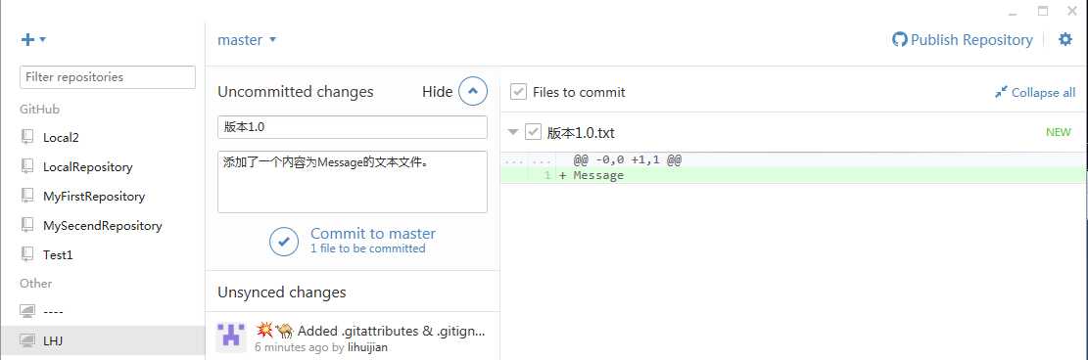Click the LocalRepository repo book icon
1088x360 pixels.
(x=27, y=166)
